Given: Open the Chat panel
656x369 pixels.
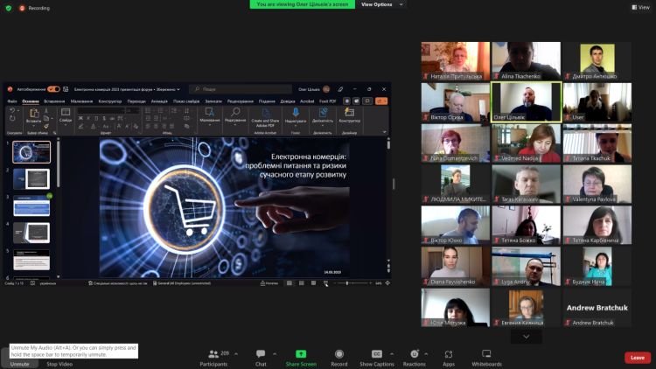Looking at the screenshot, I should [261, 353].
